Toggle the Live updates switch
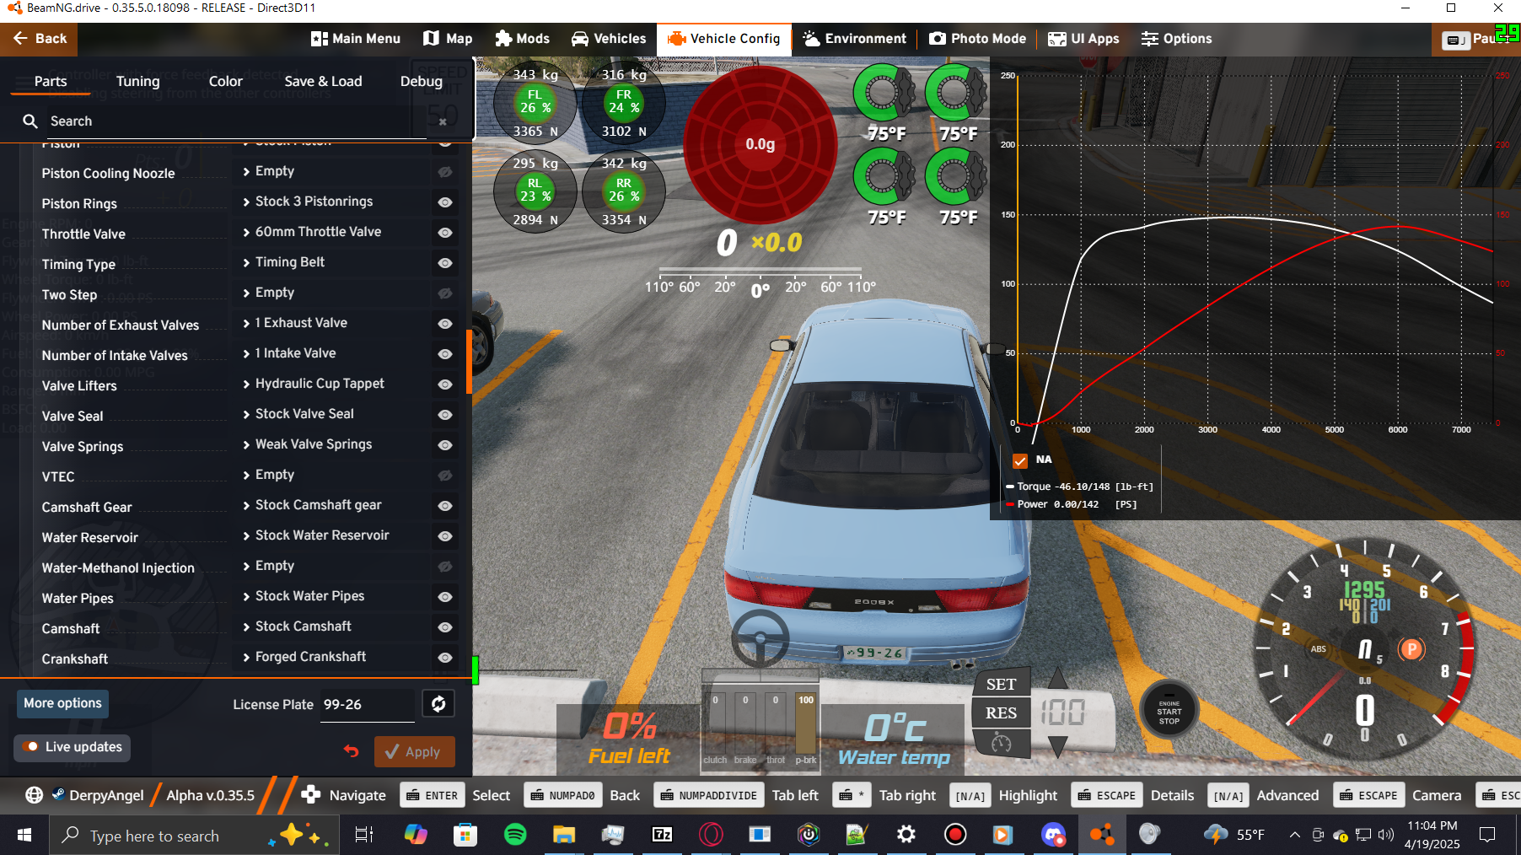 point(30,747)
